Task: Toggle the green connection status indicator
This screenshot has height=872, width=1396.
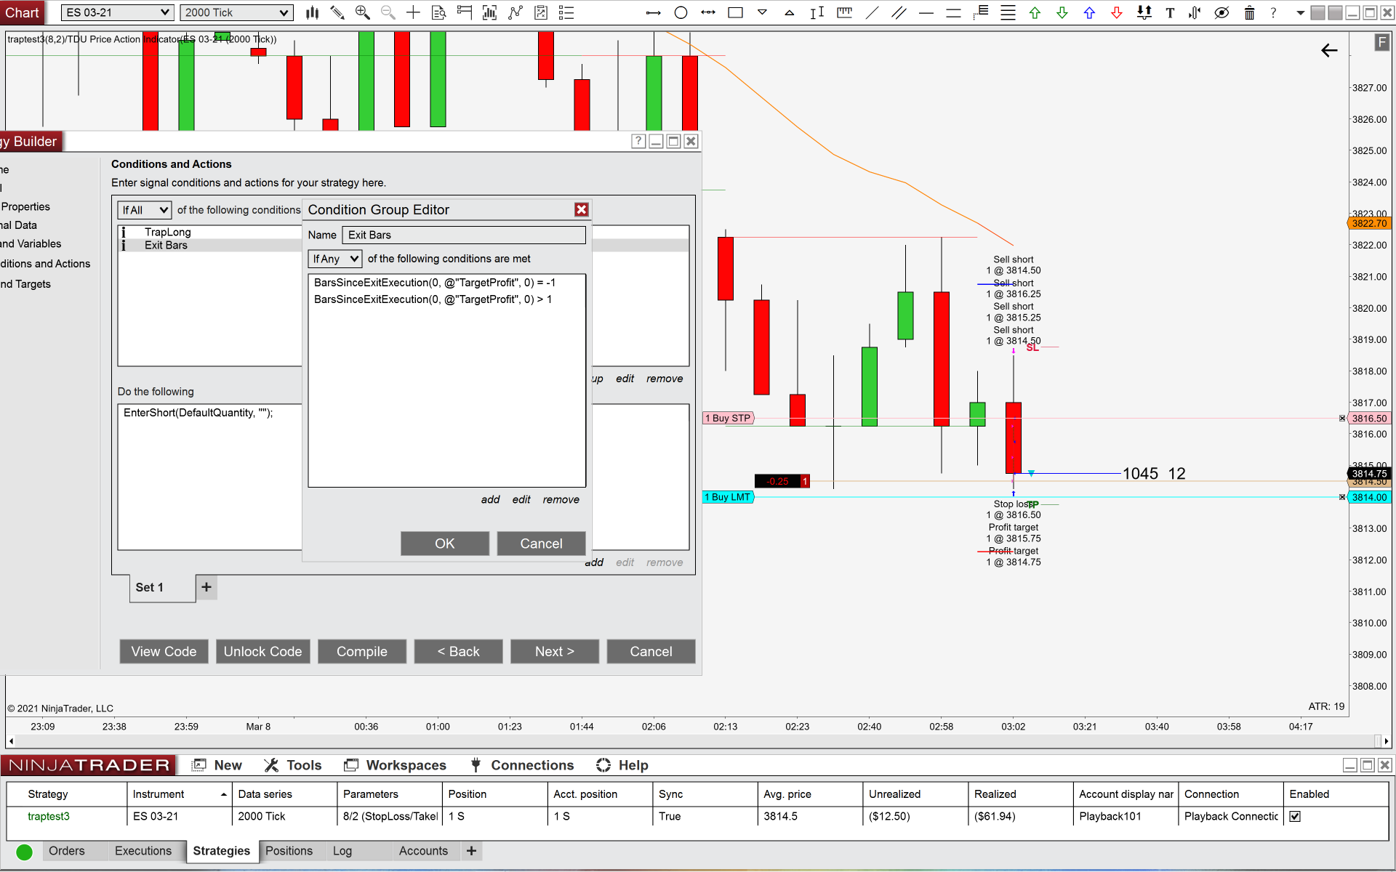Action: pyautogui.click(x=24, y=852)
